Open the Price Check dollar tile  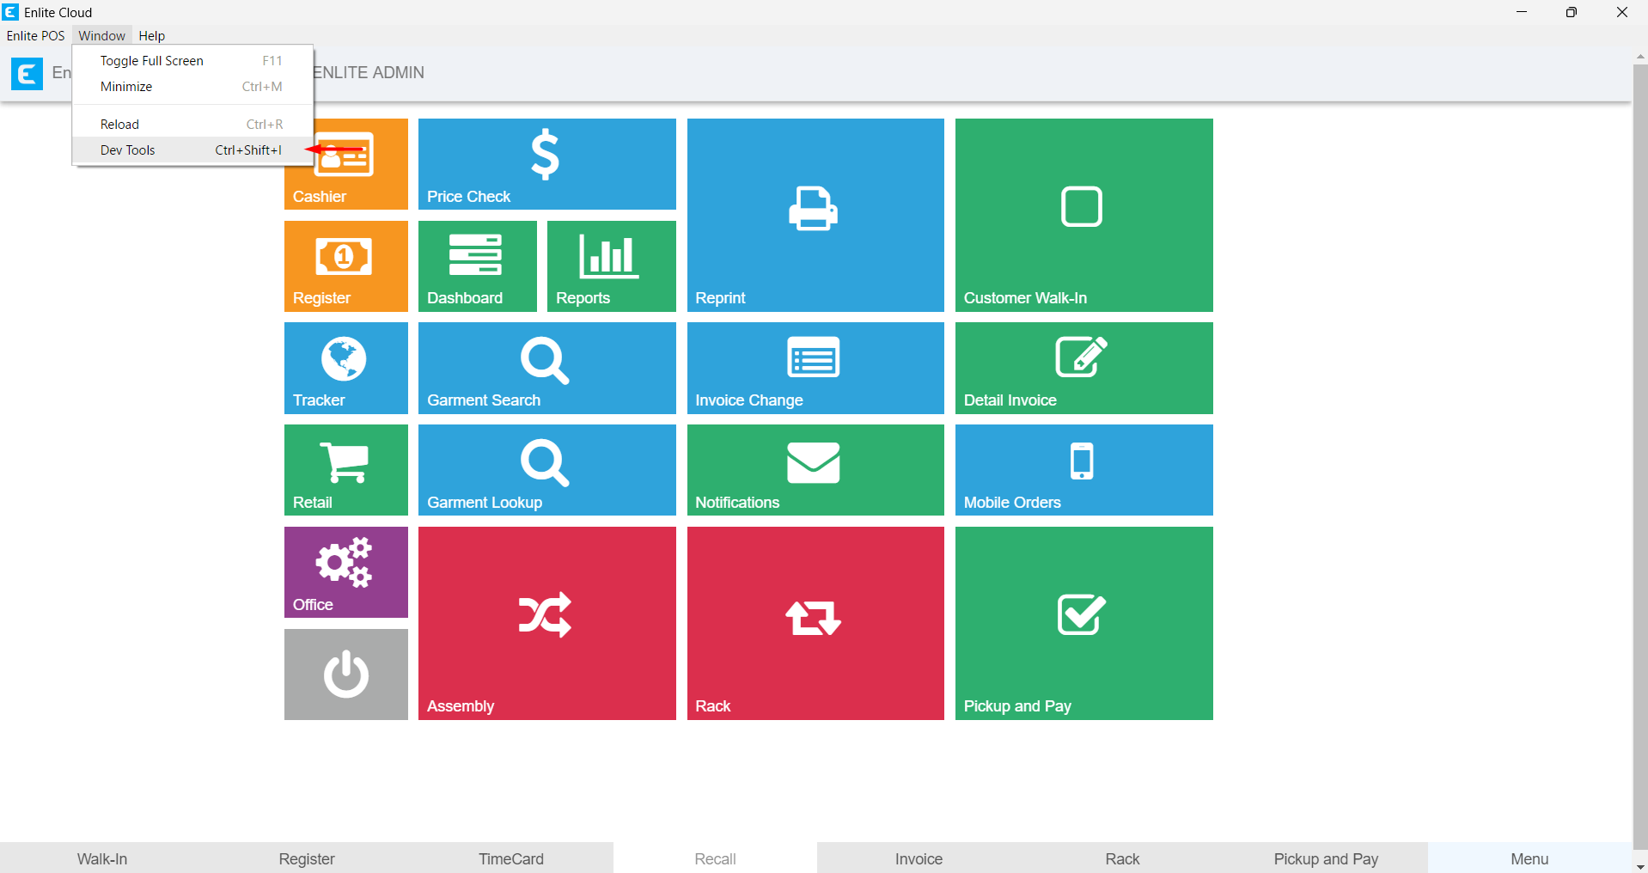546,163
